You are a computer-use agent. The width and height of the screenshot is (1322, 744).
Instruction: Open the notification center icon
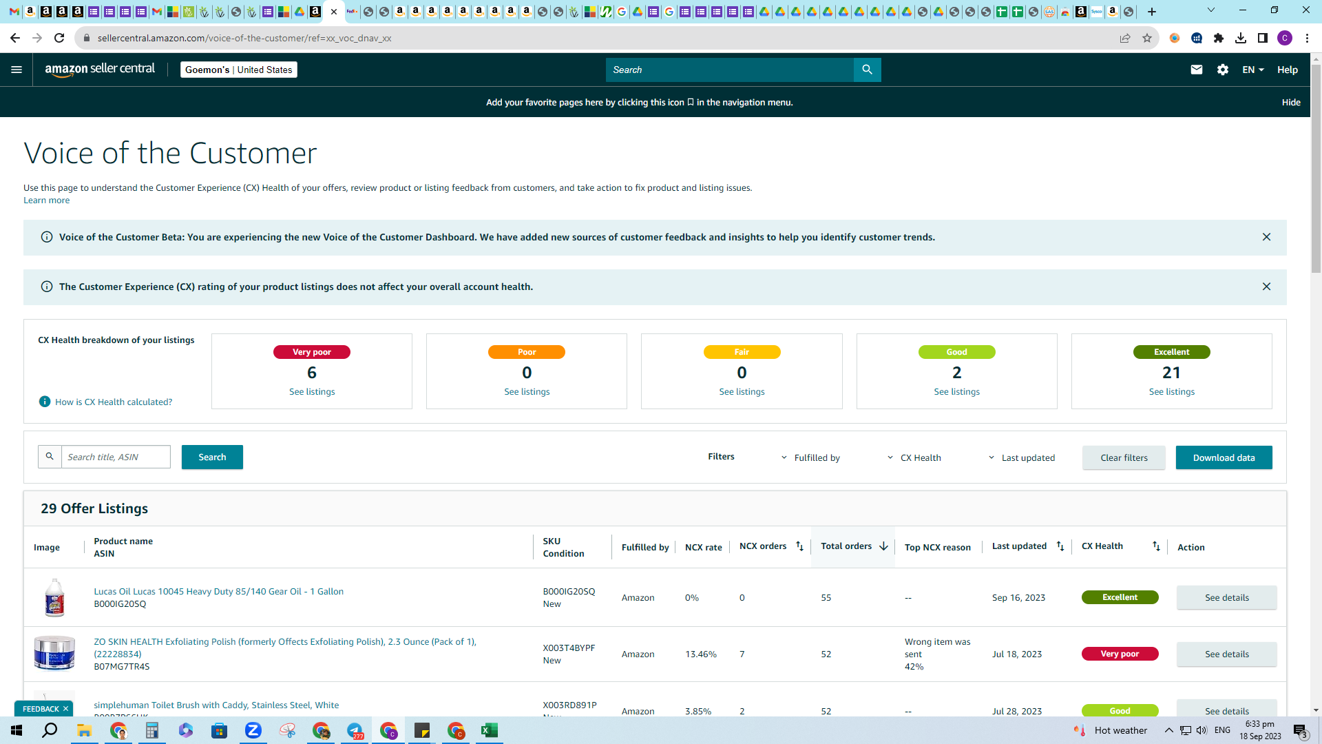(x=1301, y=731)
